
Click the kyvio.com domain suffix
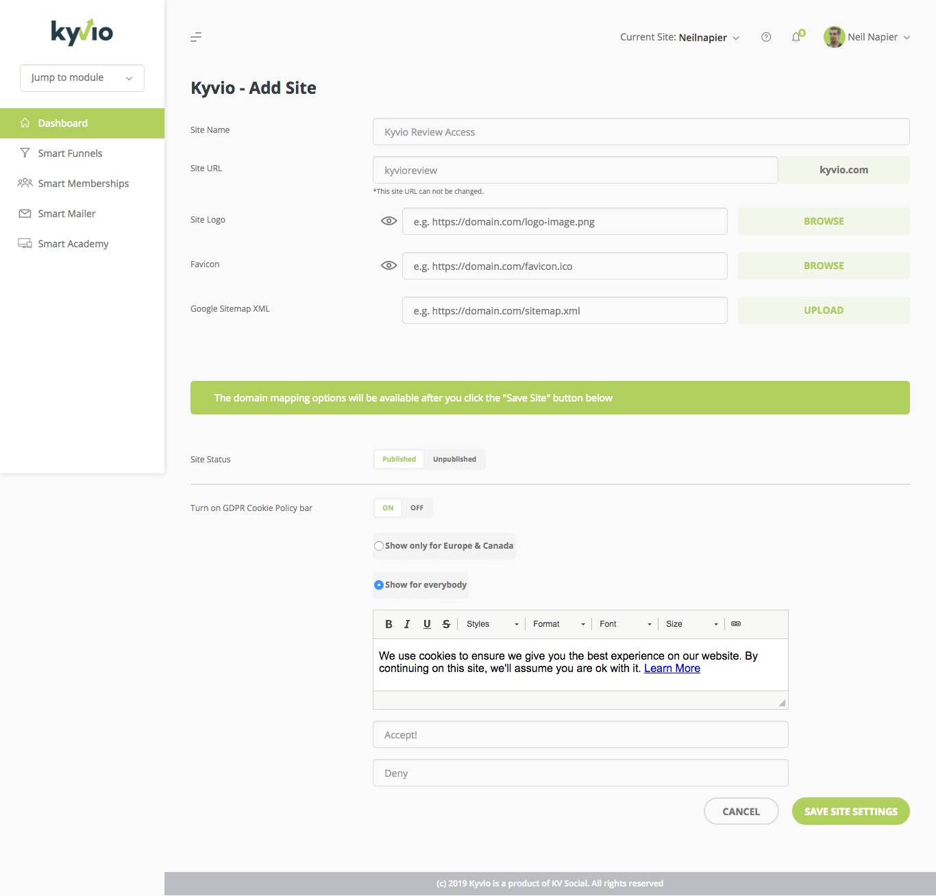(x=843, y=170)
